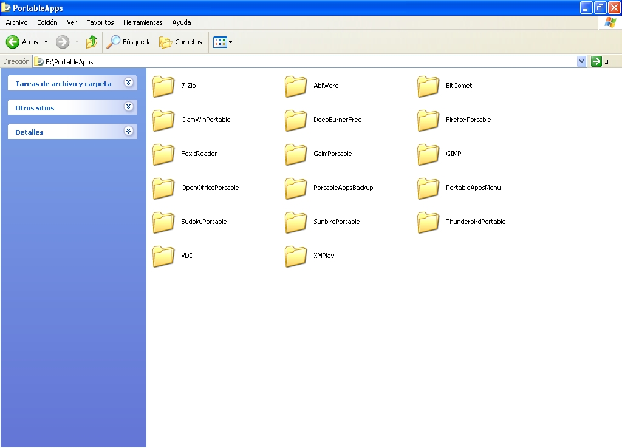Select the SudokuPortable folder icon
622x448 pixels.
tap(163, 222)
